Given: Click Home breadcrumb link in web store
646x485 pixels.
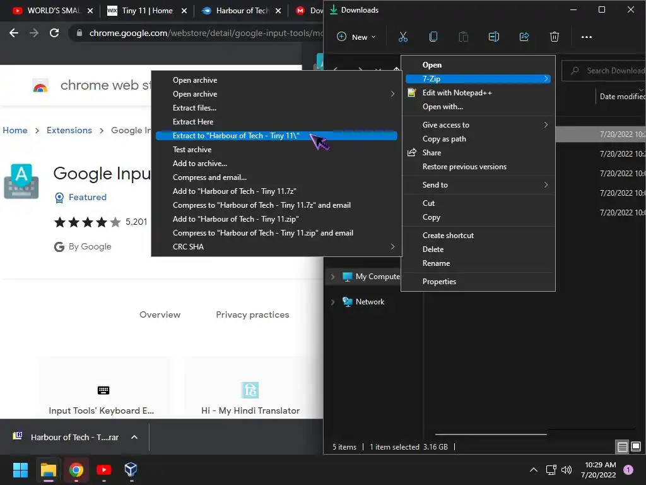Looking at the screenshot, I should pos(15,130).
